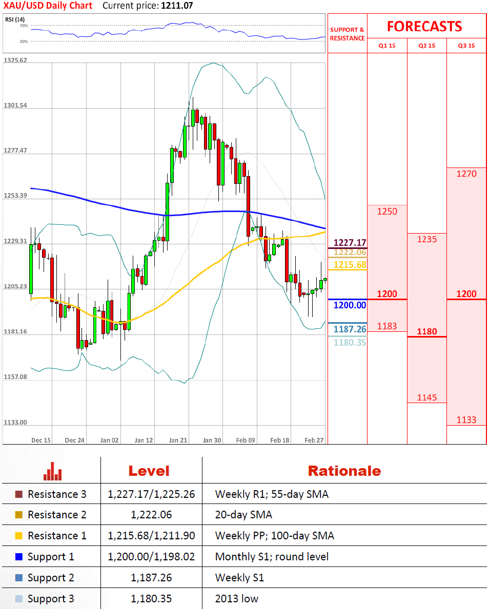
Task: Select the '1,187.26' level cell
Action: (151, 578)
